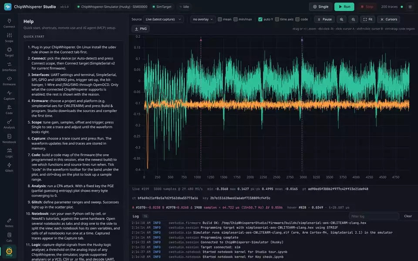Viewport: 418px width, 261px height.
Task: Enable the min/max checkbox
Action: click(x=236, y=19)
